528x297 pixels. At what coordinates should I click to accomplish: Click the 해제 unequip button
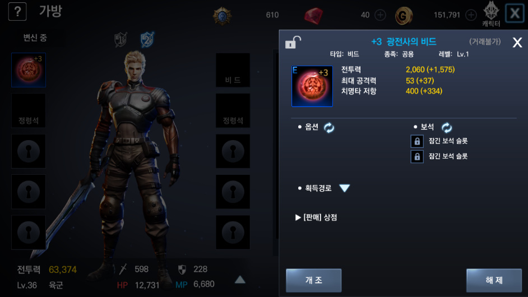coord(494,280)
